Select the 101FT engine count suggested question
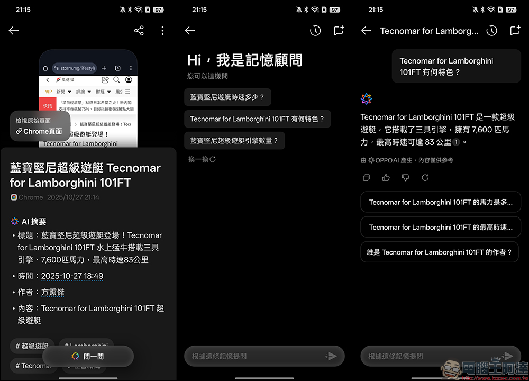The width and height of the screenshot is (529, 381). 234,140
